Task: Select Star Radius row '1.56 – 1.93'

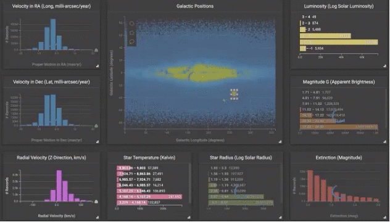Action: click(241, 174)
